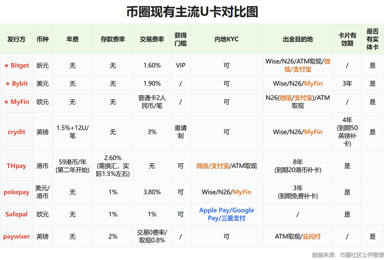Click the 年费 column header
388x260 pixels.
[x=72, y=39]
